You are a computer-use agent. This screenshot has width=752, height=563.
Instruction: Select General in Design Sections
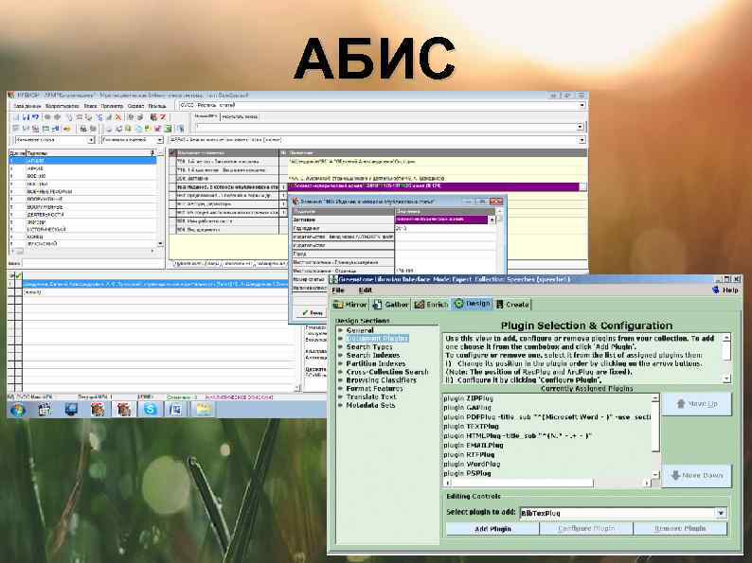tap(360, 330)
